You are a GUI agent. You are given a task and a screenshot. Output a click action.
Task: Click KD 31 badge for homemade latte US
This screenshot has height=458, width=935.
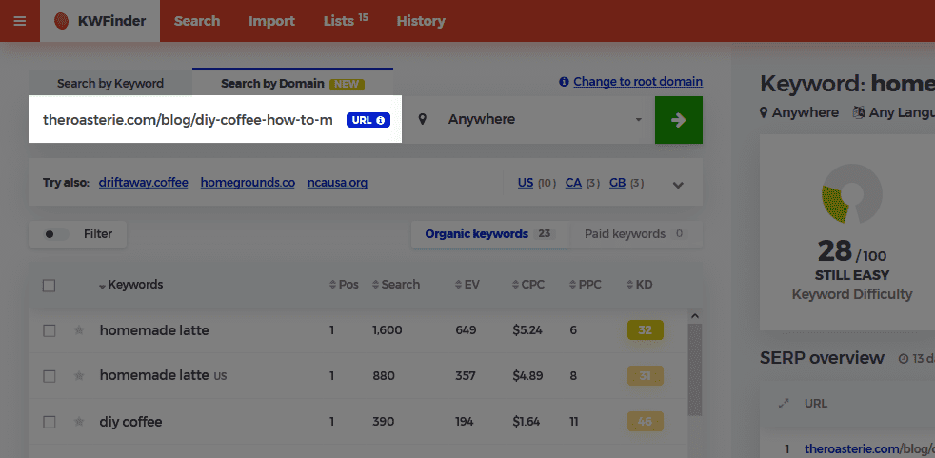pyautogui.click(x=646, y=376)
